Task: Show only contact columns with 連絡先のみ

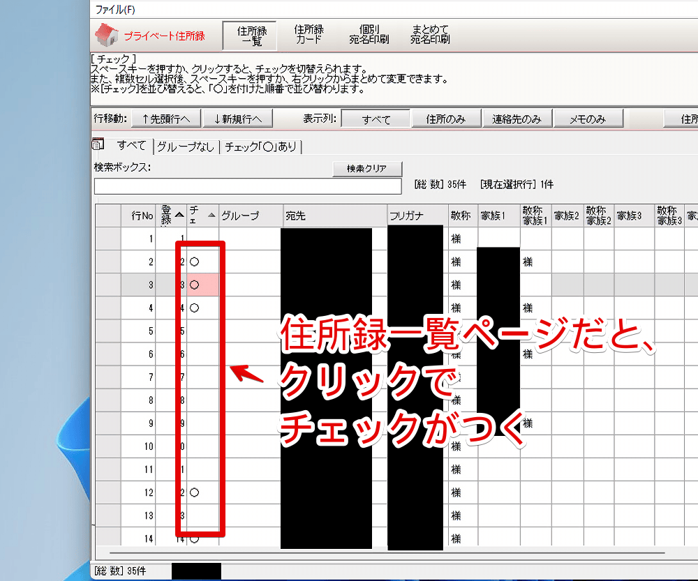Action: click(x=517, y=119)
